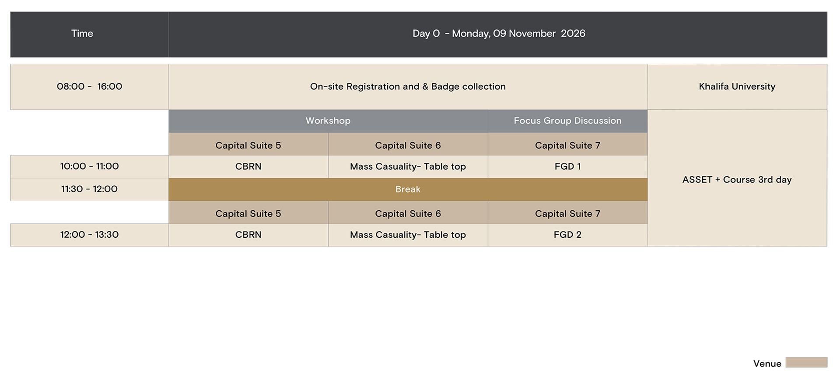Click the Khalifa University cell
Screen dimensions: 840x379
tap(737, 87)
